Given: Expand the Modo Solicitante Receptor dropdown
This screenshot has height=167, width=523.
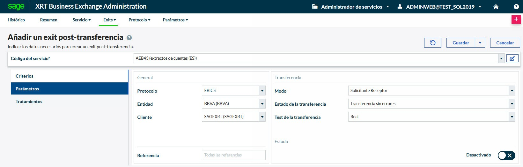Looking at the screenshot, I should (x=512, y=91).
